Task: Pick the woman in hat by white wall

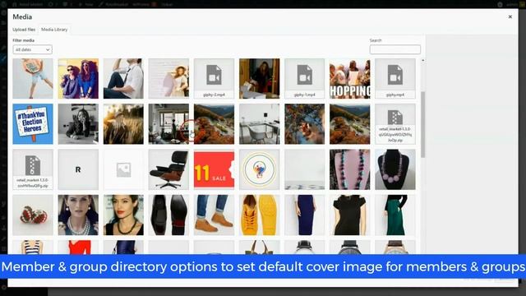Action: coord(168,79)
